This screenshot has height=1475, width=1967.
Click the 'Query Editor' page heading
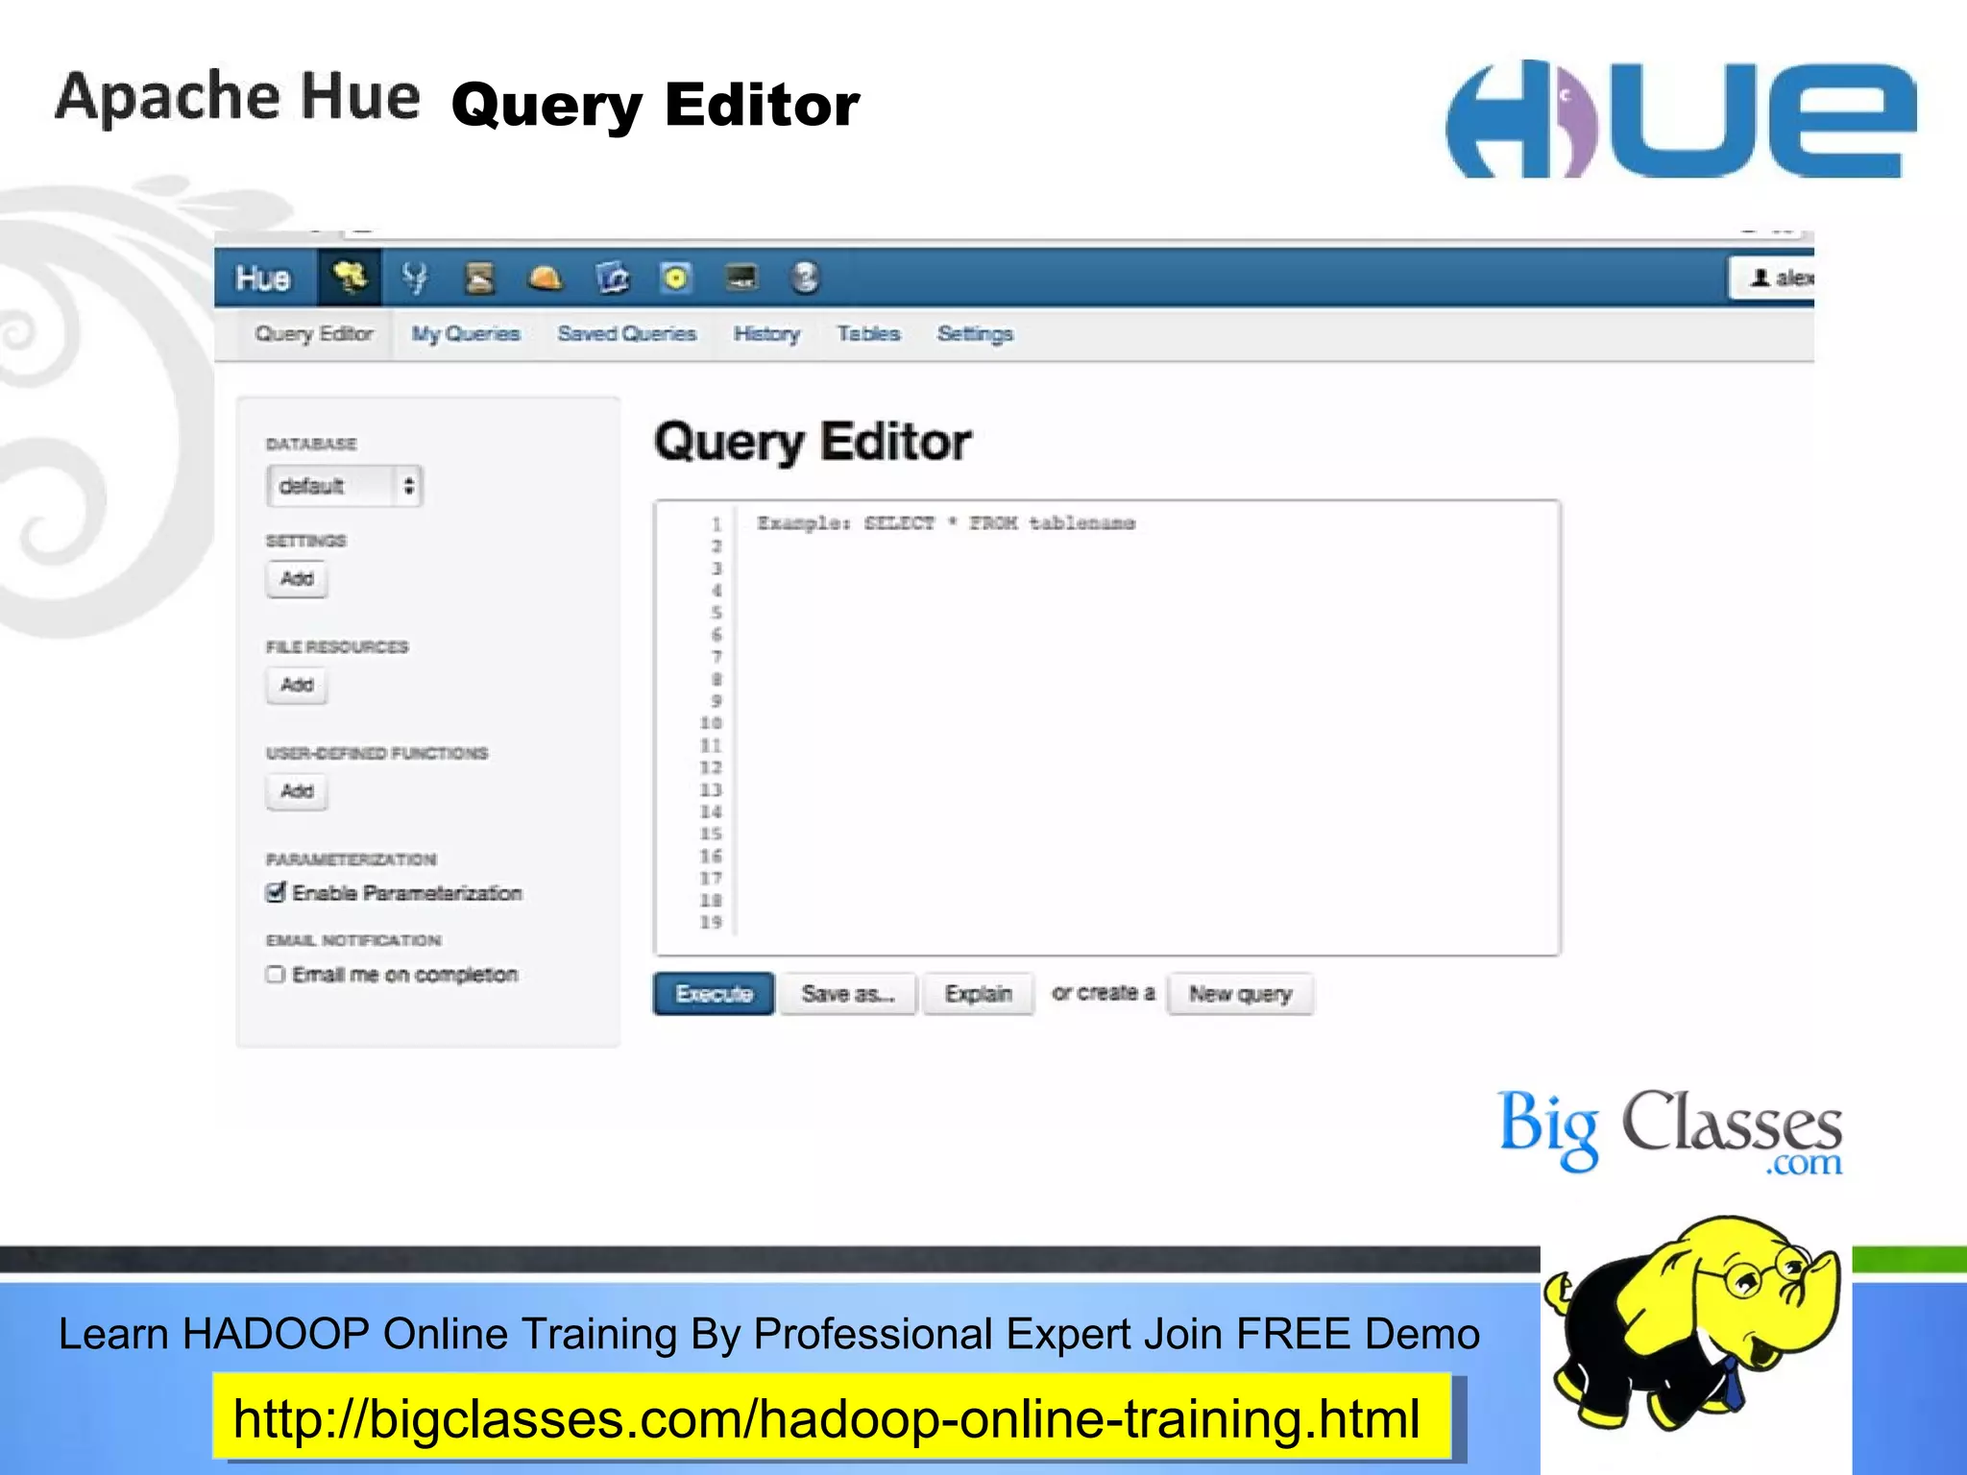coord(813,443)
